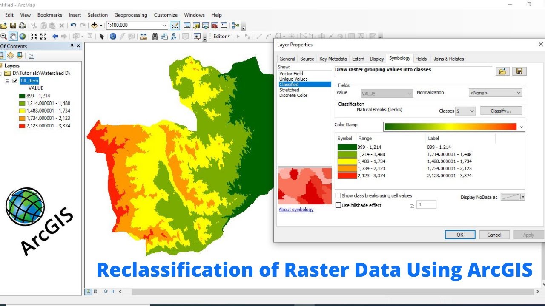Activate the Measure ruler tool
Image resolution: width=545 pixels, height=306 pixels.
tap(143, 37)
